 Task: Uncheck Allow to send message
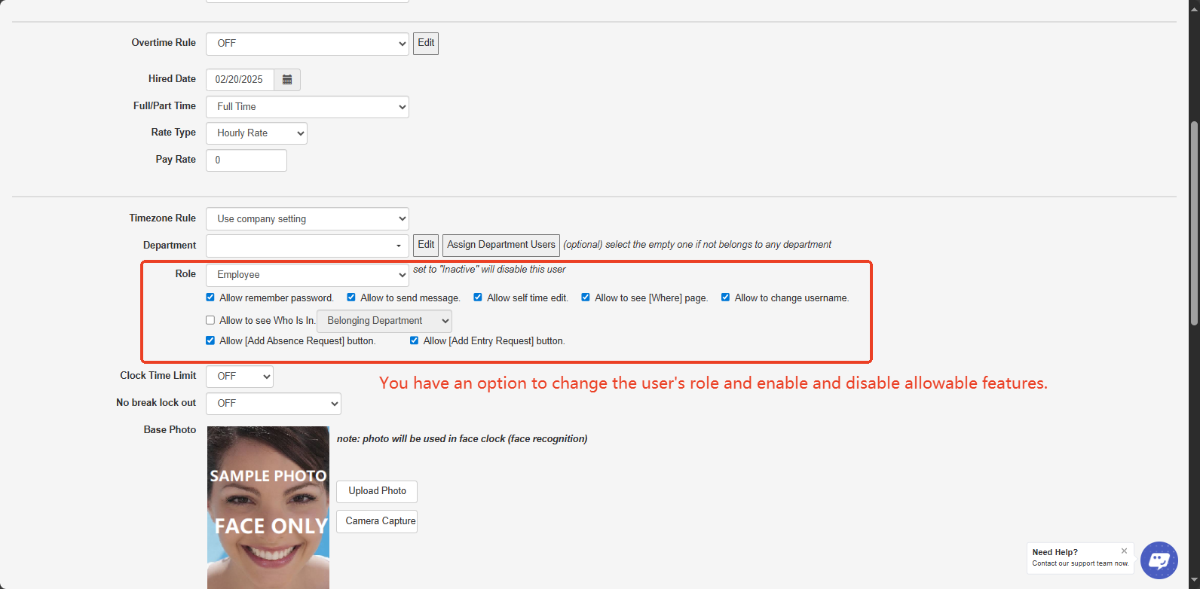[351, 298]
